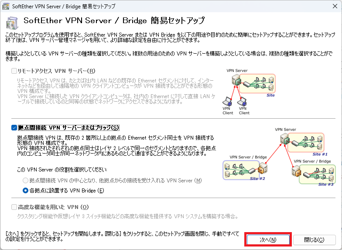Close the setup window with the X
Viewport: 342px width, 250px height.
click(332, 6)
